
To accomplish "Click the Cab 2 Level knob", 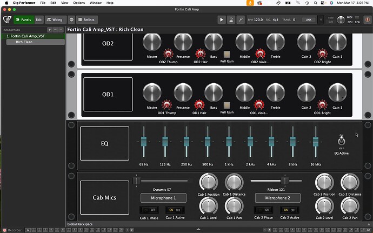I will [324, 206].
